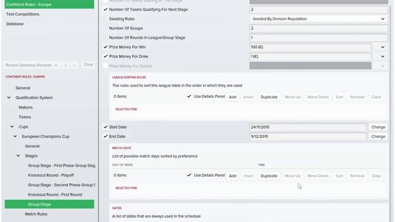395x222 pixels.
Task: Select highlighted Group Stage tree item
Action: point(49,204)
